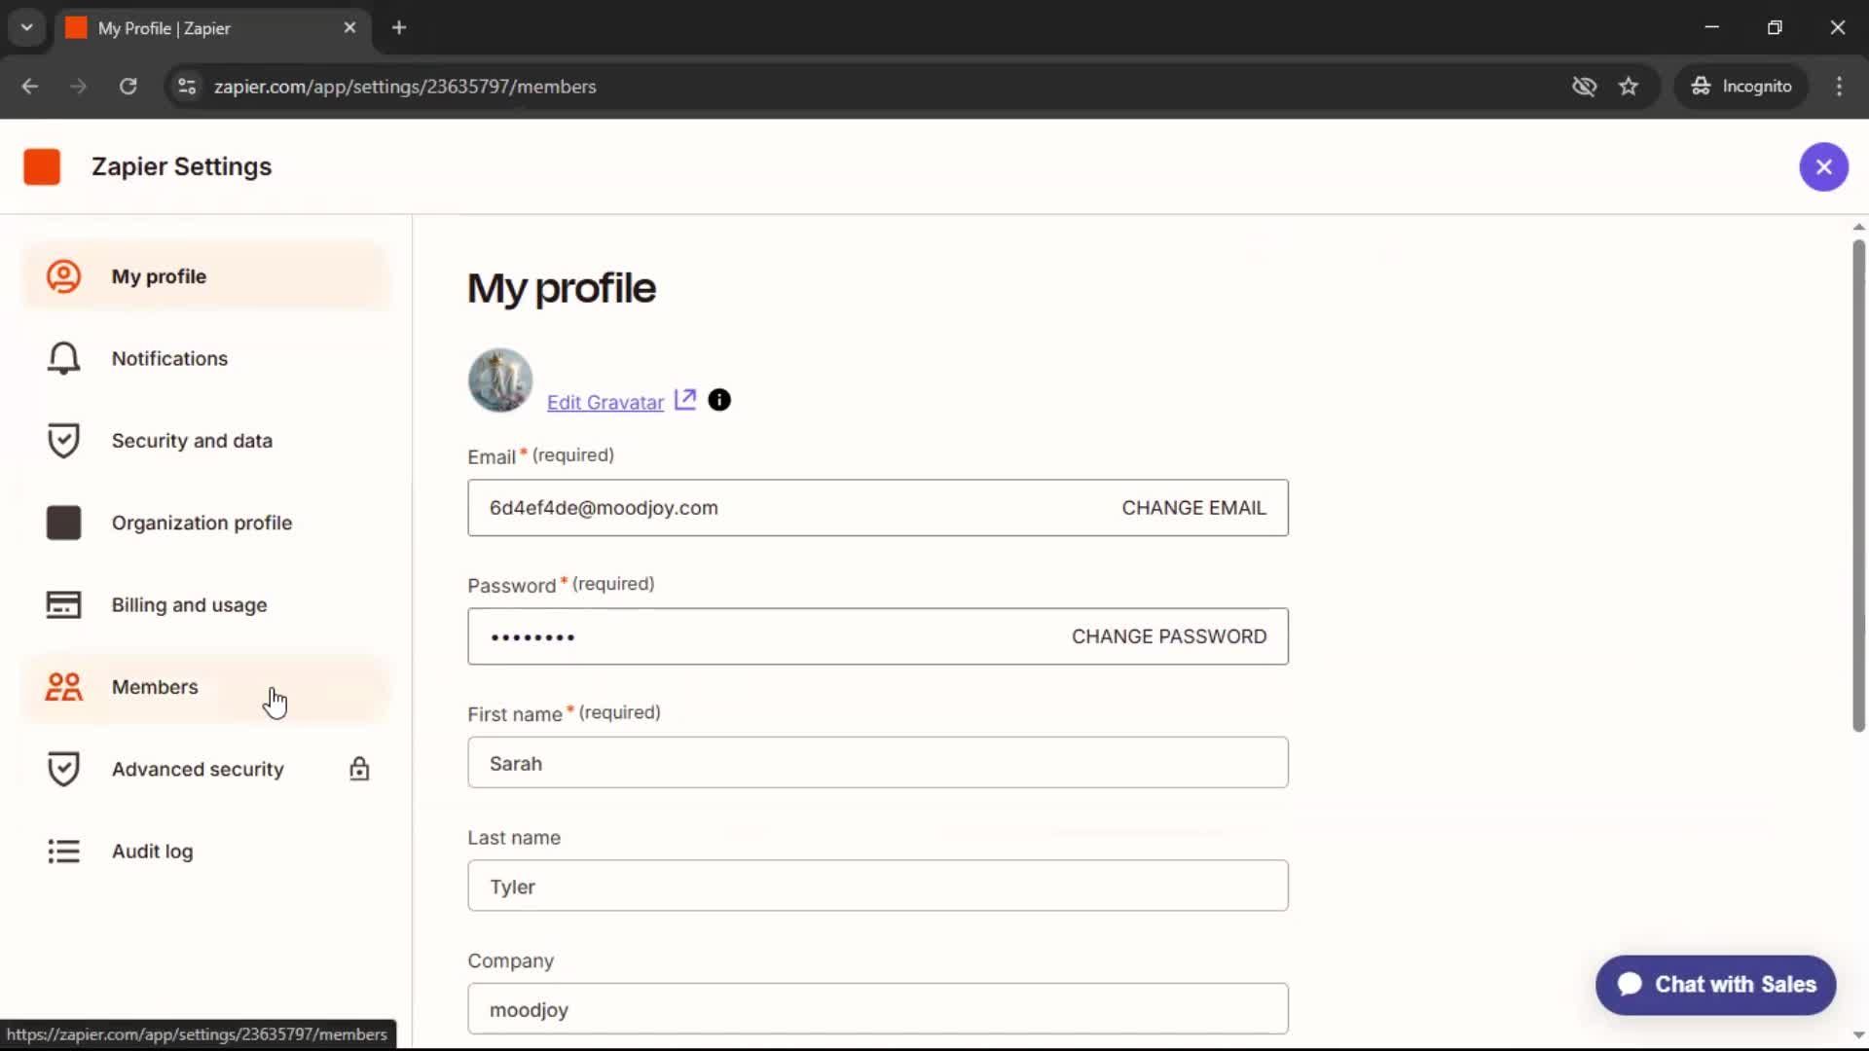The image size is (1869, 1051).
Task: Select Members in the sidebar
Action: [x=205, y=687]
